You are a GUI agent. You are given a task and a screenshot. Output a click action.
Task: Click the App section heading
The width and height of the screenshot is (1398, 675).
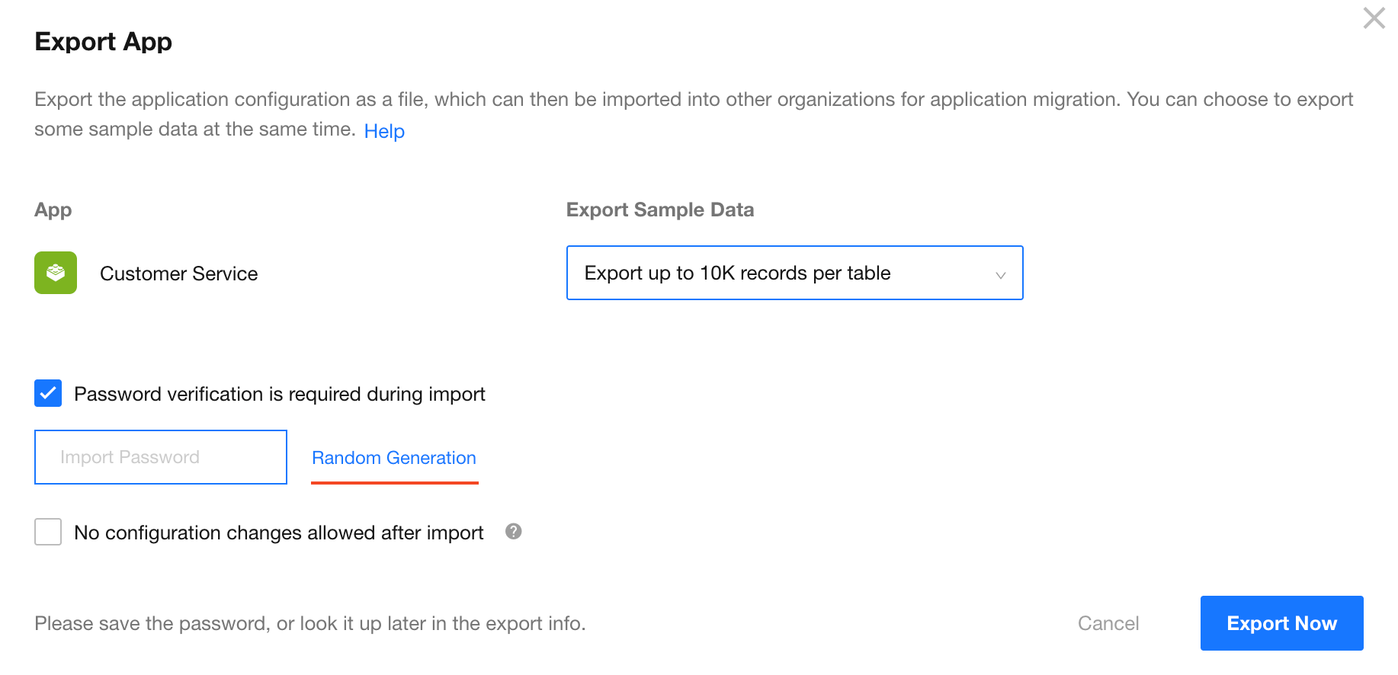pyautogui.click(x=53, y=210)
